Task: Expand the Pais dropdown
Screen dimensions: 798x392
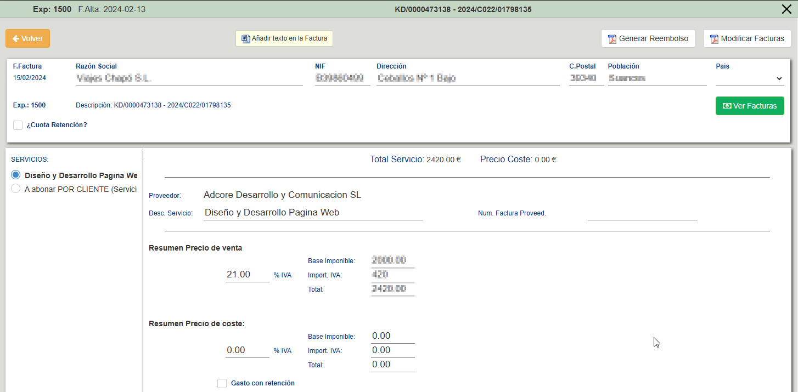Action: pyautogui.click(x=750, y=78)
